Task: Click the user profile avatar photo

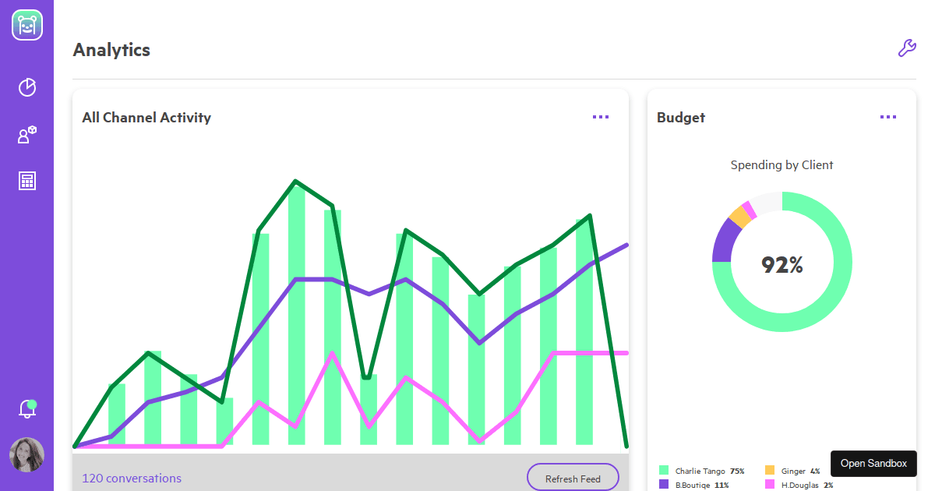Action: pos(26,455)
